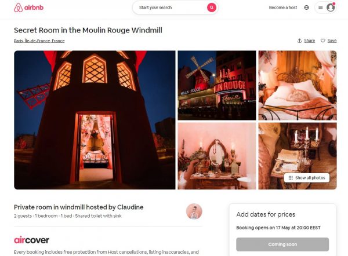Open the main windmill entrance photo

(95, 120)
